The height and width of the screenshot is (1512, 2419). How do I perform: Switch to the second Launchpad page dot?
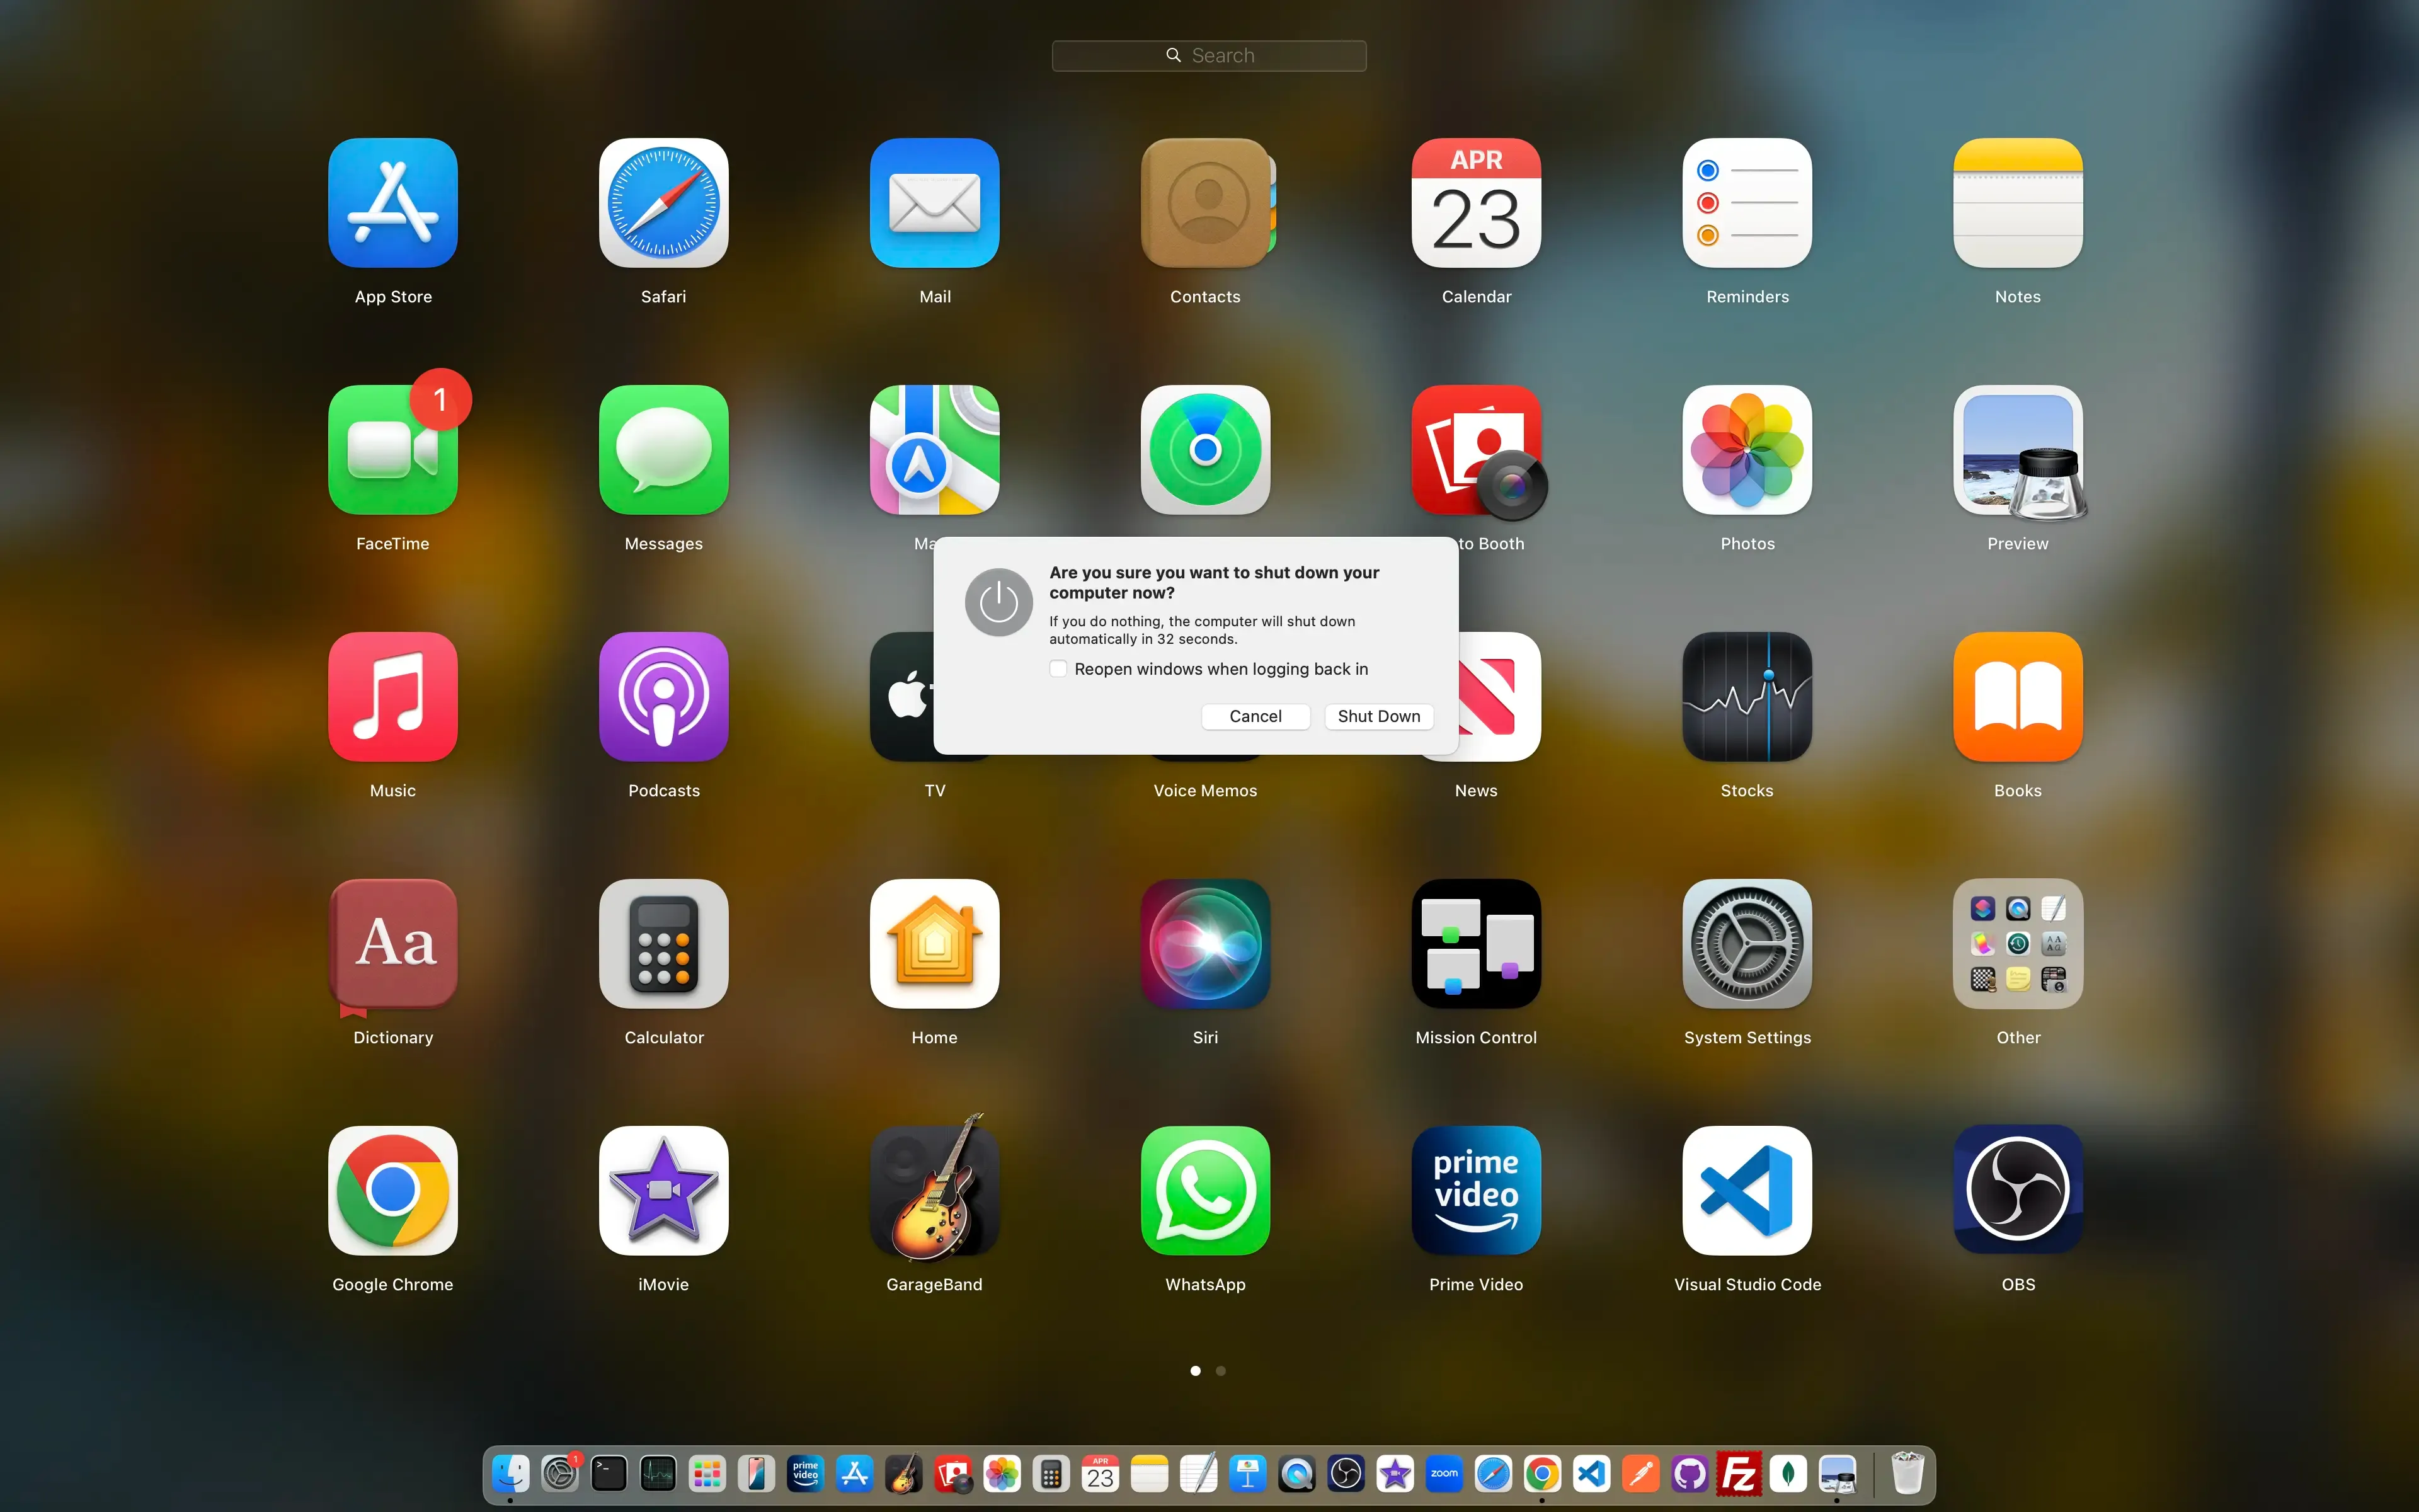click(1220, 1371)
